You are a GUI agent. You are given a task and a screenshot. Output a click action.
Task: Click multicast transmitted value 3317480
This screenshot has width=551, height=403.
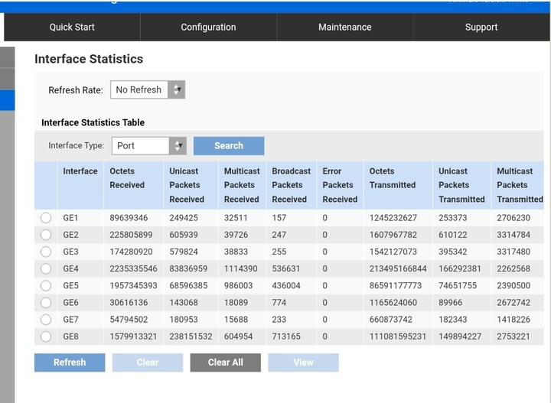point(514,252)
